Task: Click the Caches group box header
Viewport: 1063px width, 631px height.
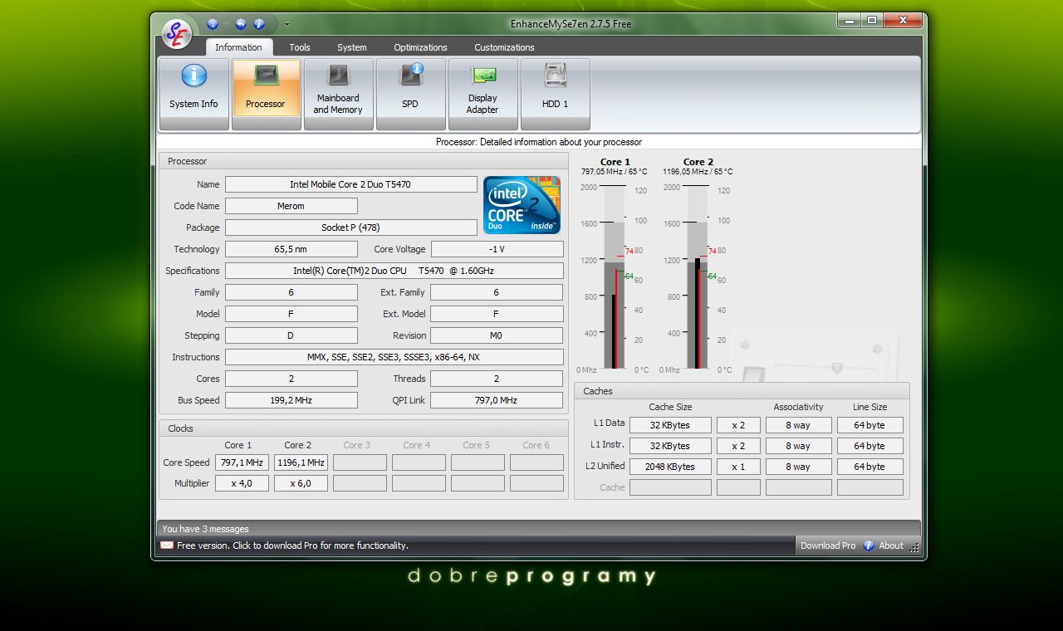Action: (742, 391)
